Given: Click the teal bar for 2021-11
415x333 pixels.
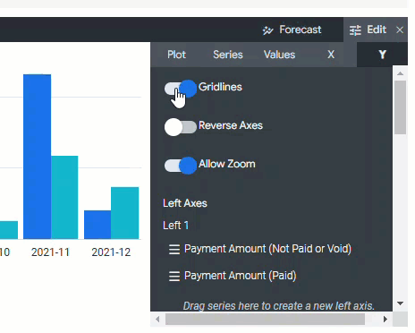Looking at the screenshot, I should tap(64, 197).
